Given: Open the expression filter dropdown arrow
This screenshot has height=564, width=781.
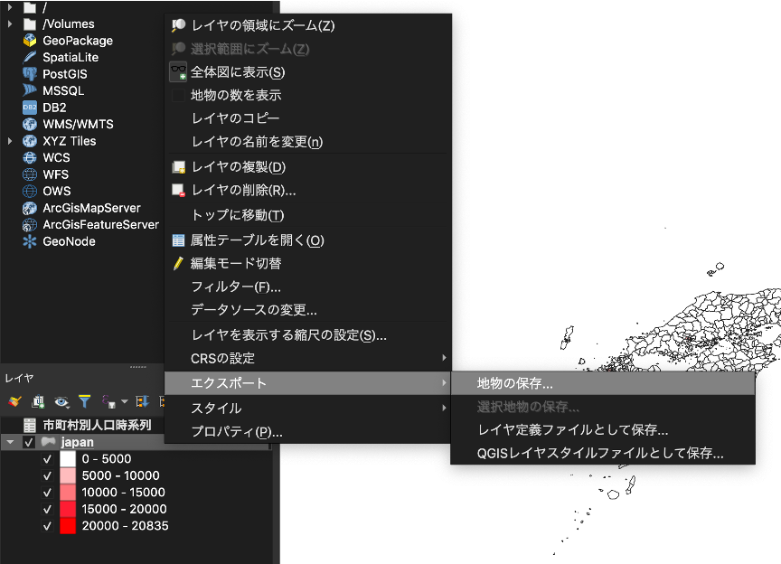Looking at the screenshot, I should pos(125,401).
